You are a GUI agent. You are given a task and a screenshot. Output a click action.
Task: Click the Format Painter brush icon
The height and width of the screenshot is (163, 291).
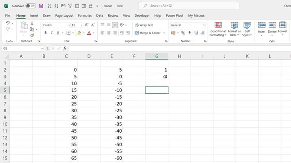coord(32,35)
